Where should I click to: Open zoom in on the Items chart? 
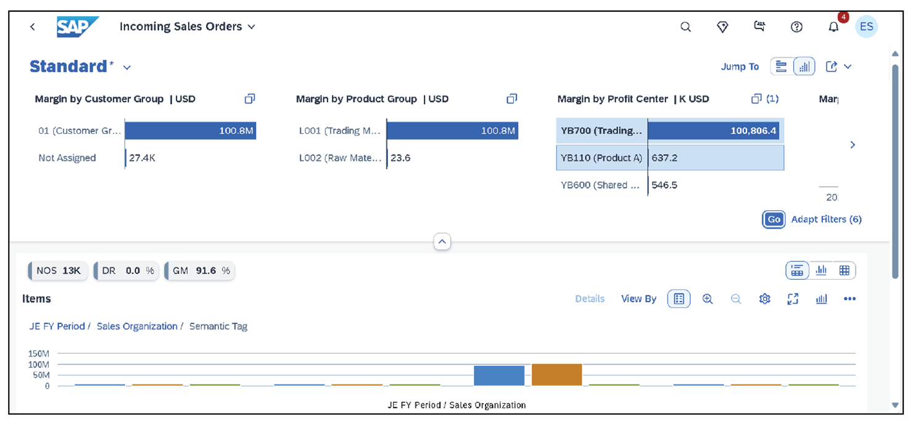(708, 299)
